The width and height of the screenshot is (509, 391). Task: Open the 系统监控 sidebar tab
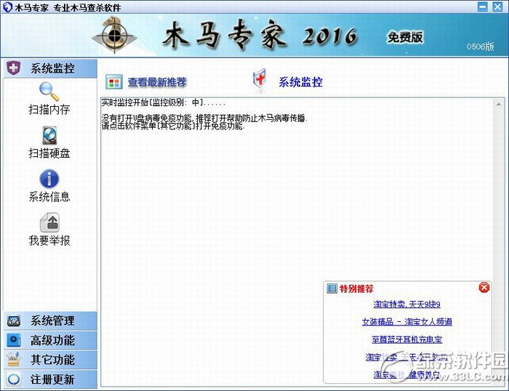50,68
